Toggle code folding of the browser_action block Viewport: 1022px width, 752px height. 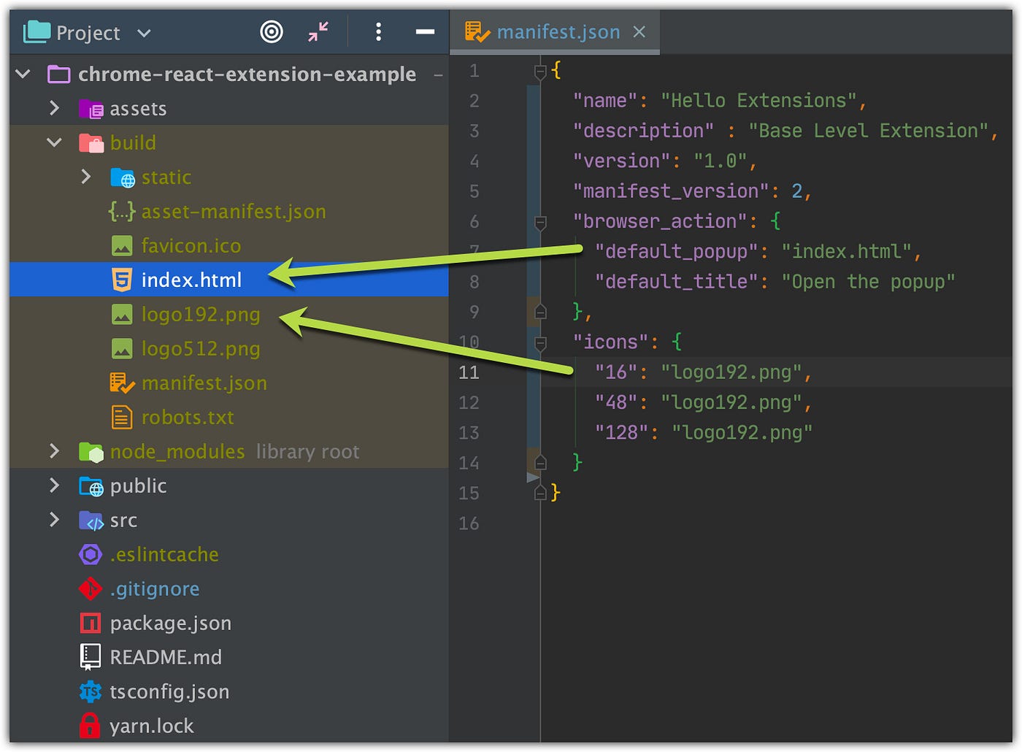[x=540, y=222]
